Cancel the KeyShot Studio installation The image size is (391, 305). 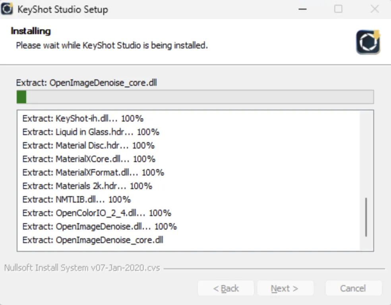[x=353, y=288]
